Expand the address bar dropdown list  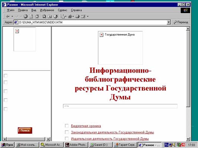(x=169, y=22)
